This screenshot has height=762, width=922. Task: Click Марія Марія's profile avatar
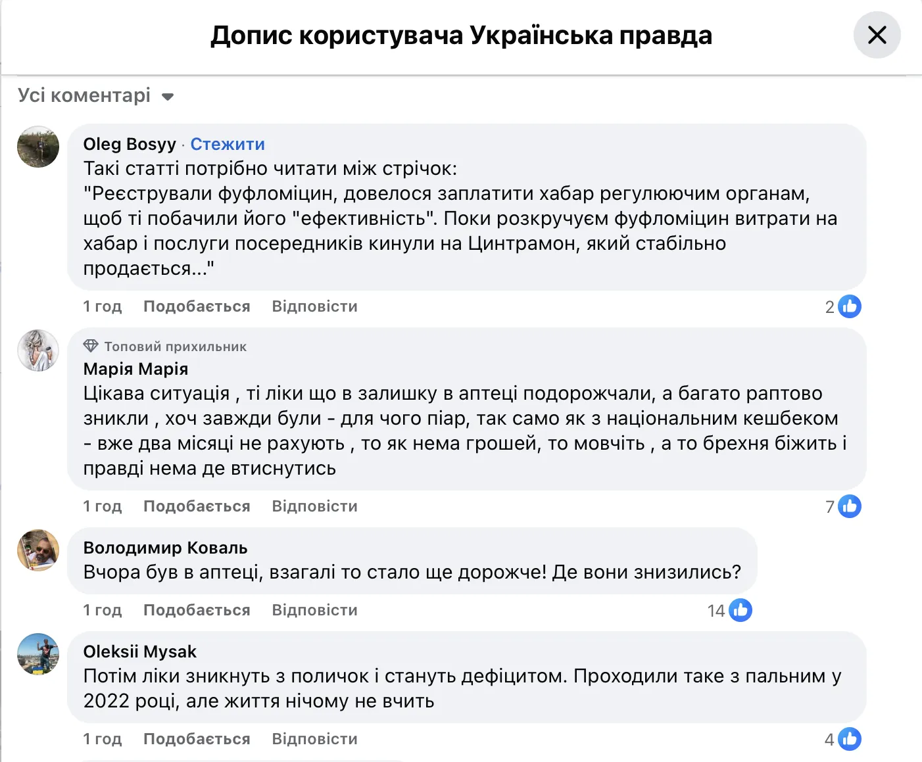(38, 350)
